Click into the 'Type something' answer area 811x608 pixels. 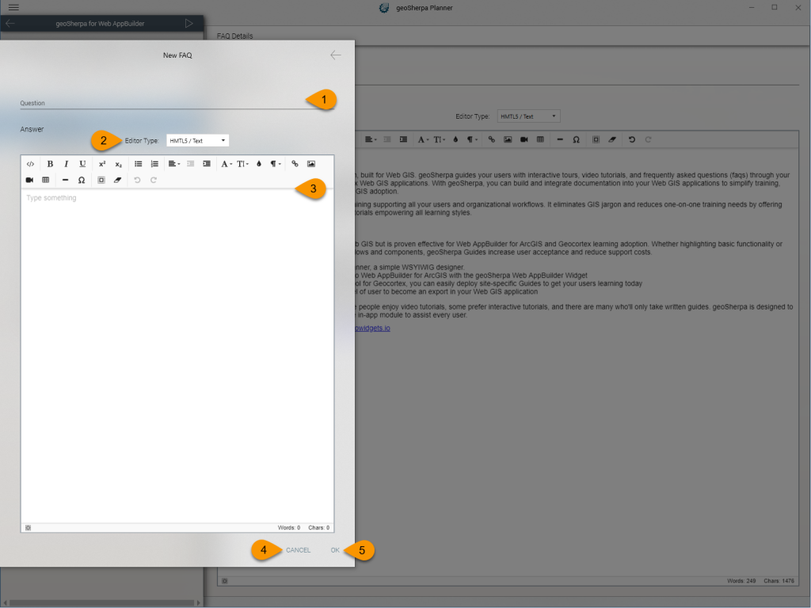coord(177,355)
